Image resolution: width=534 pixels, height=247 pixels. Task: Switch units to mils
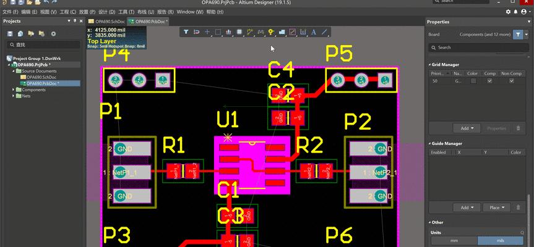(x=501, y=241)
